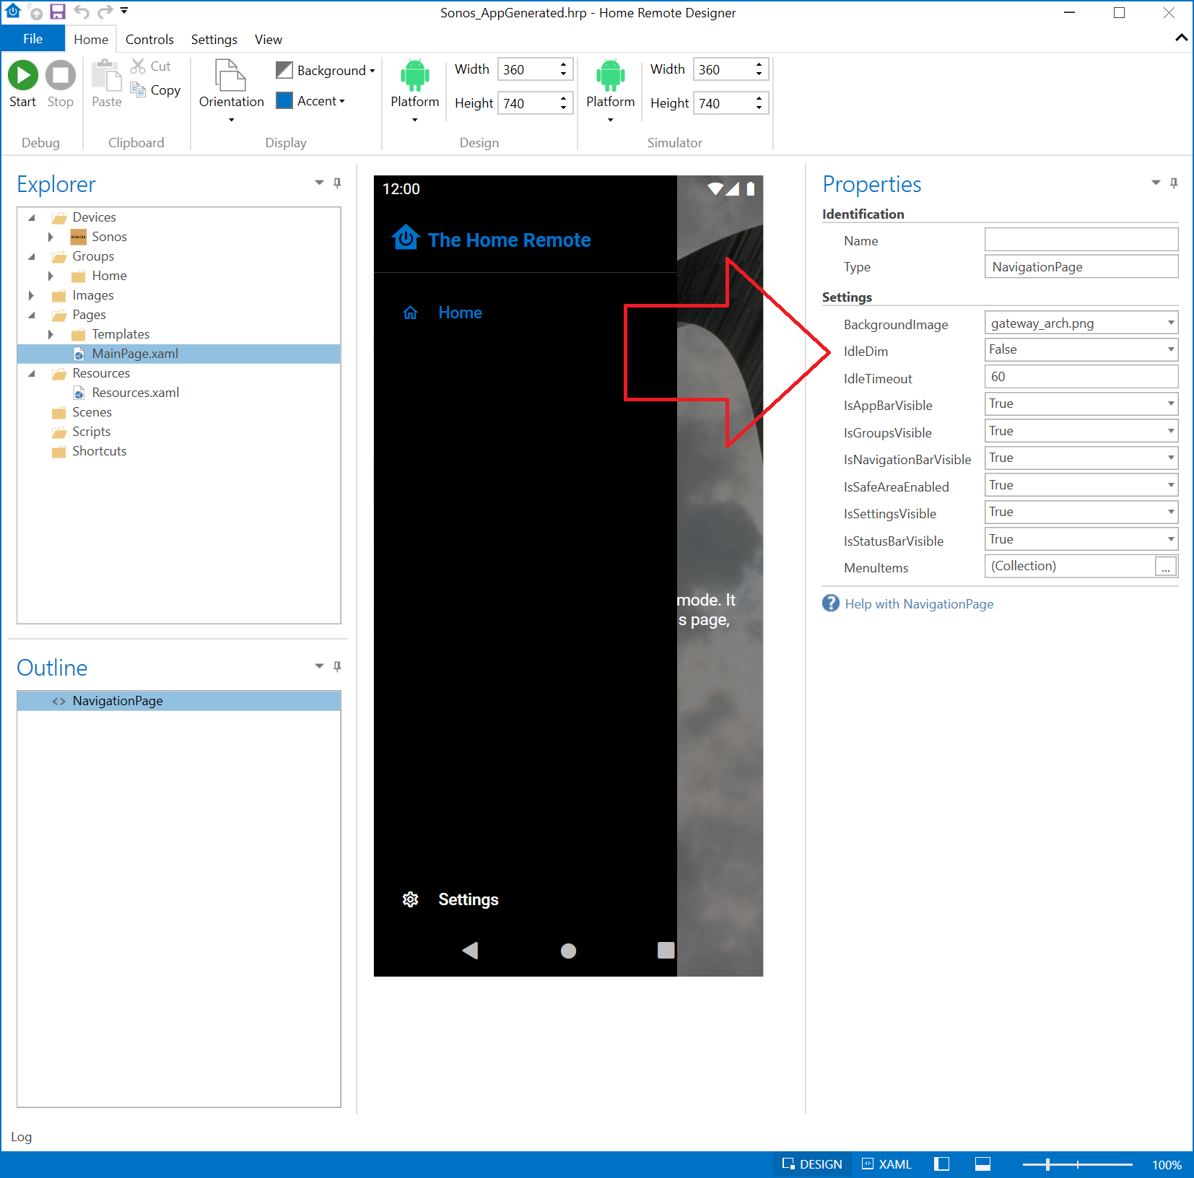
Task: Open the IsStatusBarVisible dropdown
Action: click(x=1171, y=539)
